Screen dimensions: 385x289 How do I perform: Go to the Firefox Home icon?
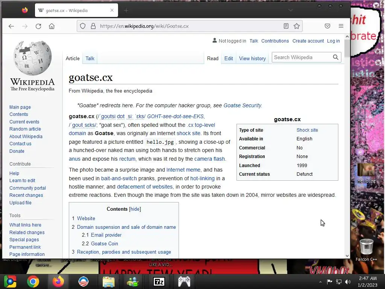click(x=52, y=26)
